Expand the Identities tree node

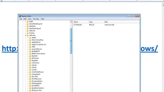25,26
